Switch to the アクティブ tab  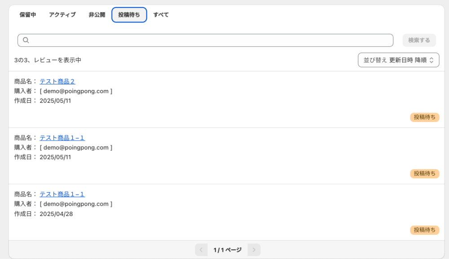click(62, 15)
